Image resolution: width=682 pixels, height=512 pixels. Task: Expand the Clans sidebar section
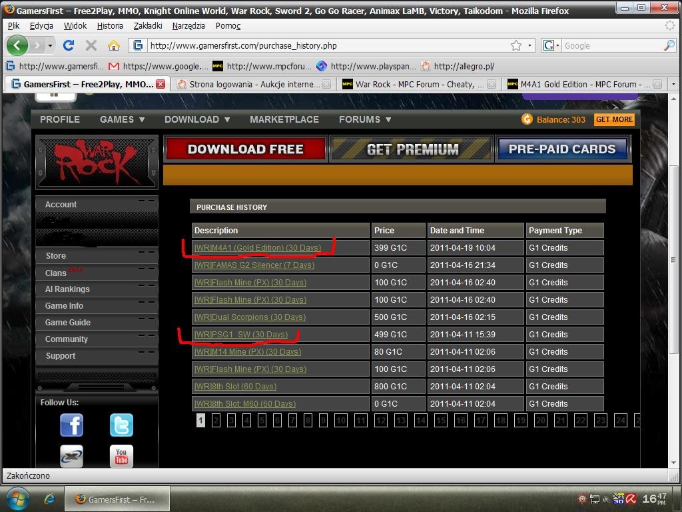(x=97, y=273)
